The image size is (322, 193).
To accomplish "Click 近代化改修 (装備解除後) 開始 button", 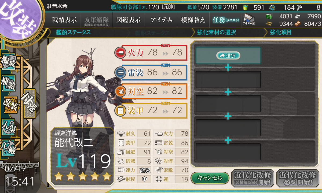I will pos(253,178).
